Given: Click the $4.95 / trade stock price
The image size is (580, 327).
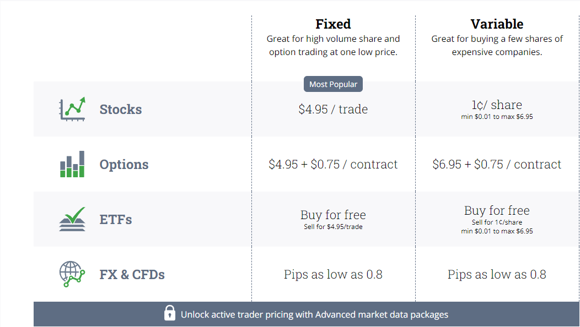Looking at the screenshot, I should [x=333, y=110].
